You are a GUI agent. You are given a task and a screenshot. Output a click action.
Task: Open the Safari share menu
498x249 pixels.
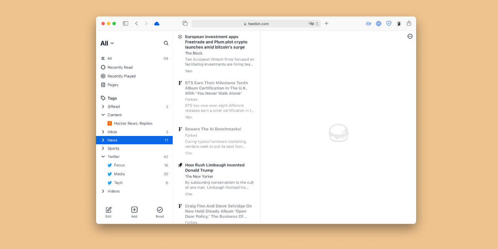409,23
